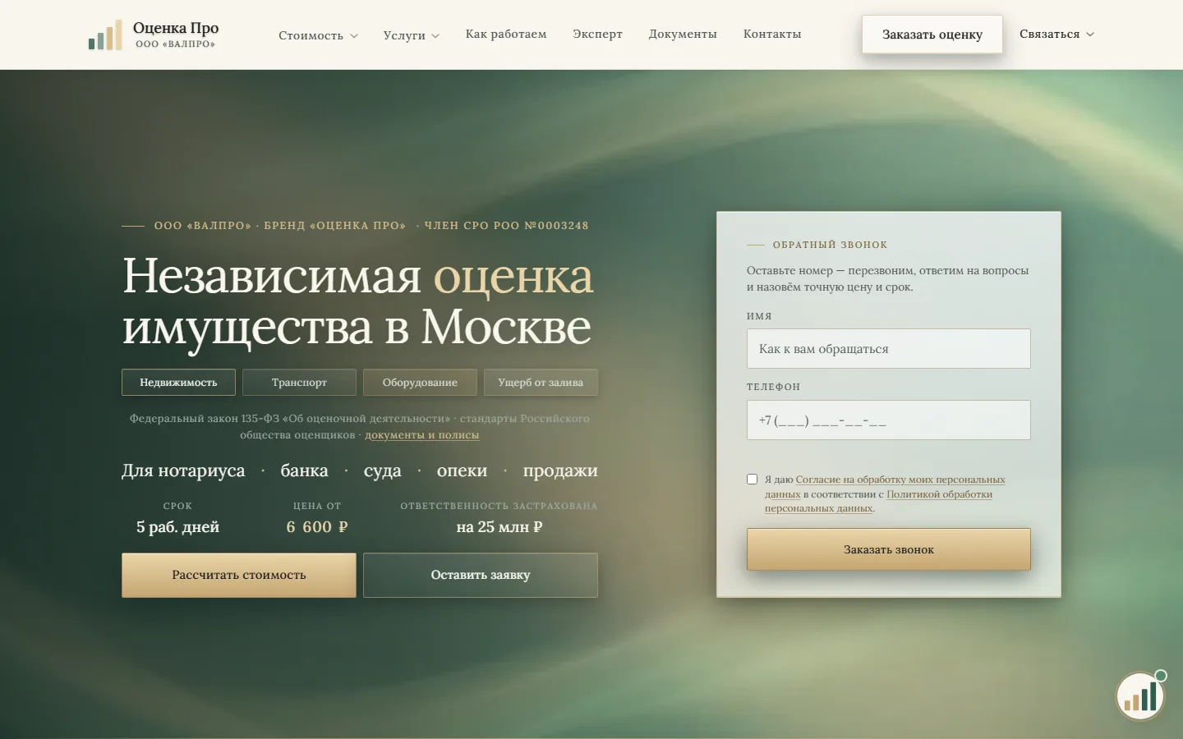Image resolution: width=1183 pixels, height=739 pixels.
Task: Click the 'Для нотариуса' text
Action: click(x=183, y=470)
